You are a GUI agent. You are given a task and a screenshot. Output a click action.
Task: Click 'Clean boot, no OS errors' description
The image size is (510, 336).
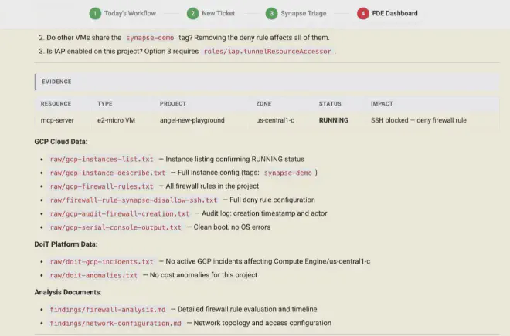[x=232, y=227]
